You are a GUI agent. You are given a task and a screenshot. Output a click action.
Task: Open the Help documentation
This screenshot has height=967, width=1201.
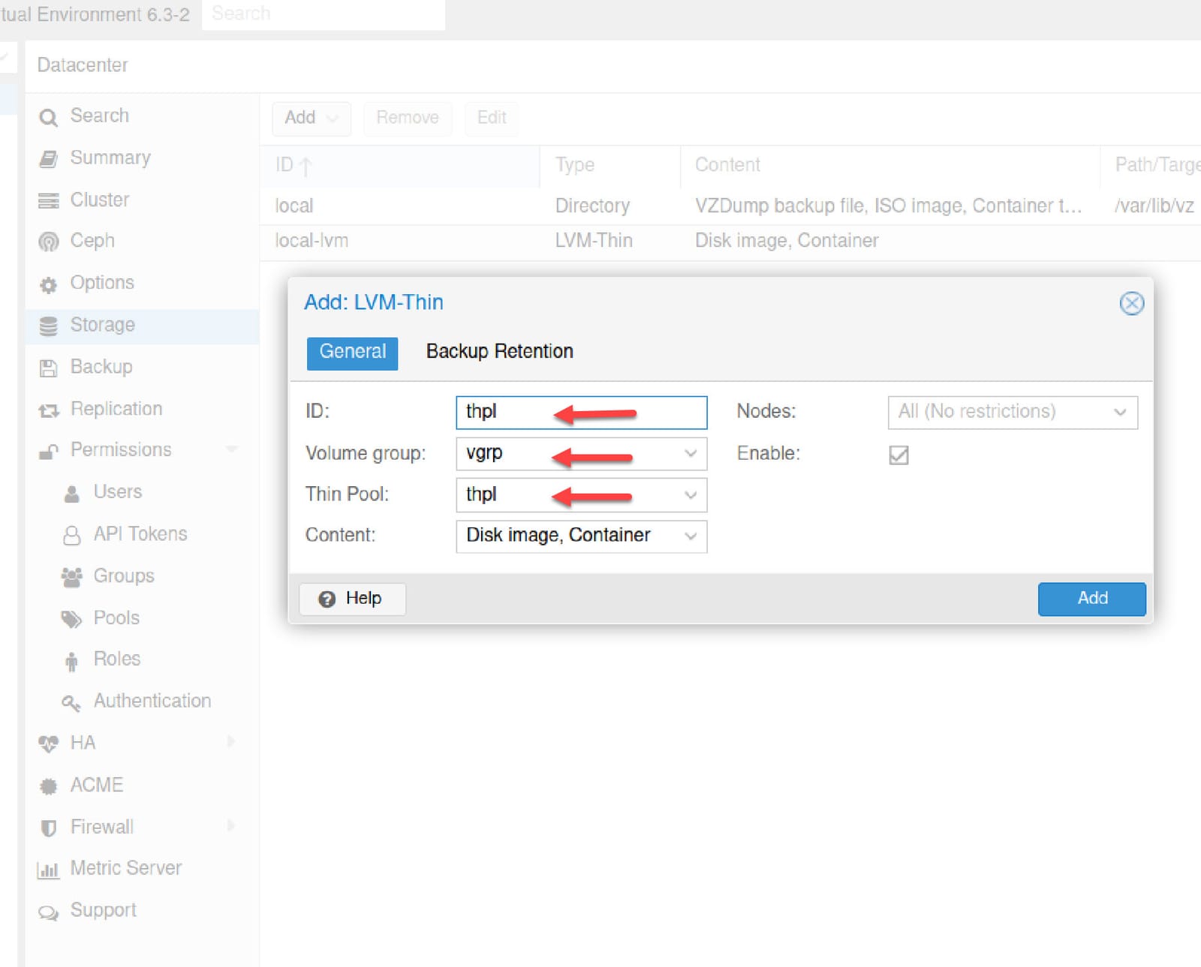click(351, 599)
